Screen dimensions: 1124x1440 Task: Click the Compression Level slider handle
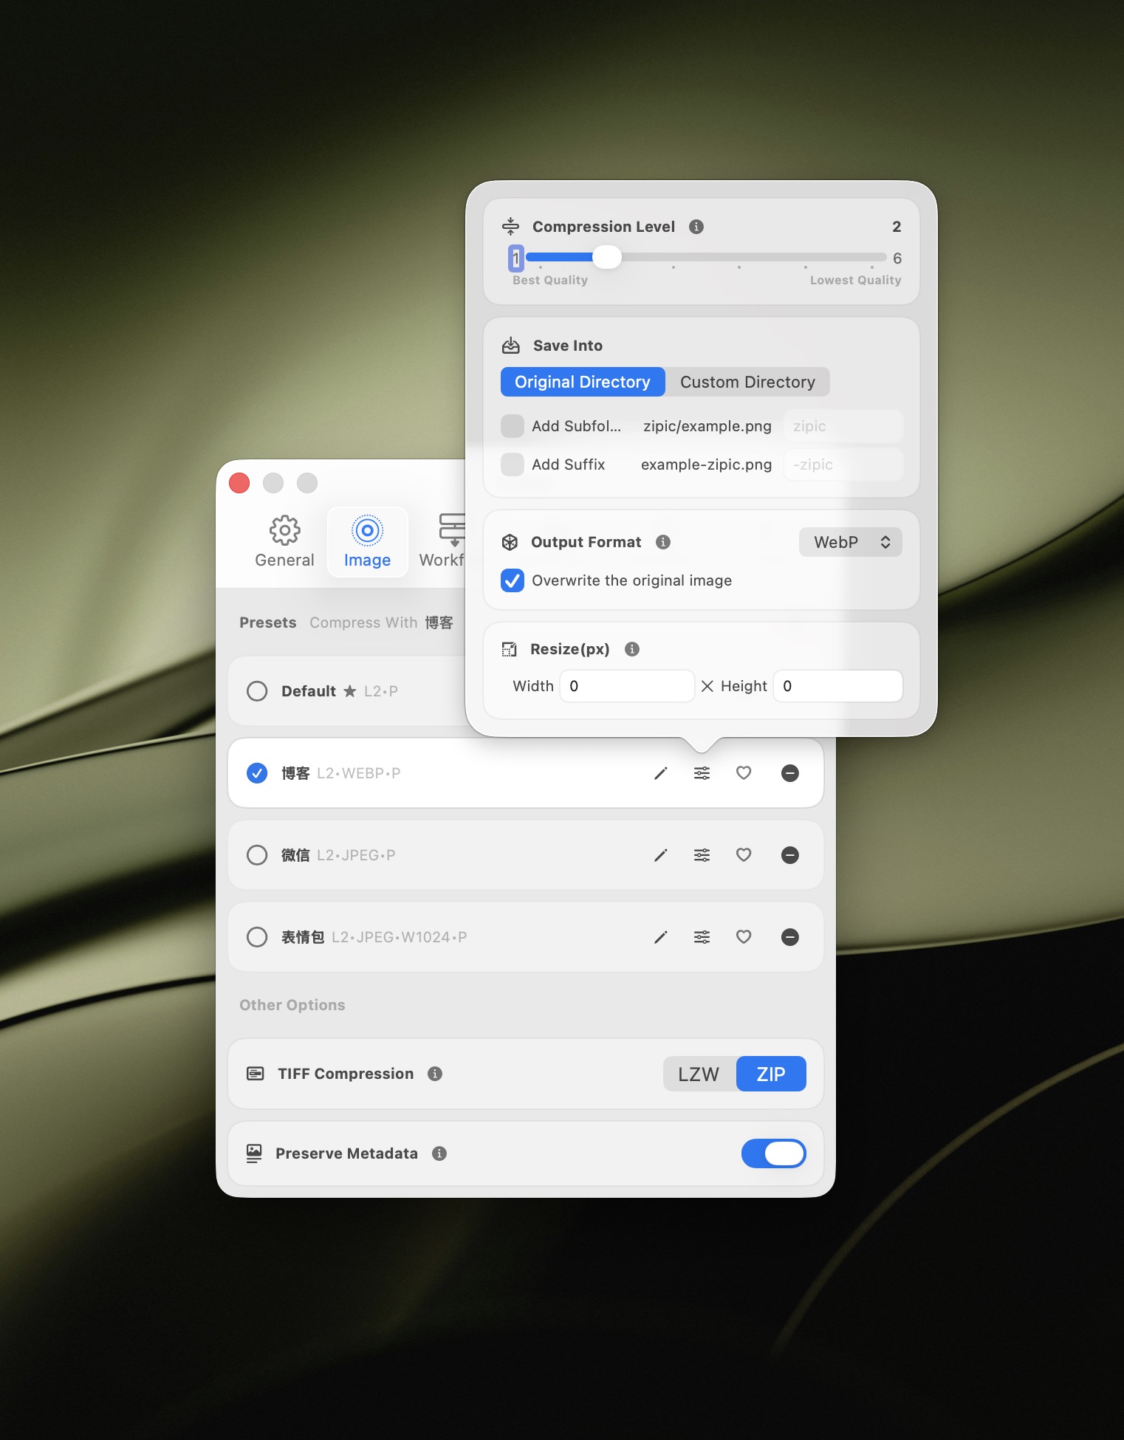click(x=606, y=258)
